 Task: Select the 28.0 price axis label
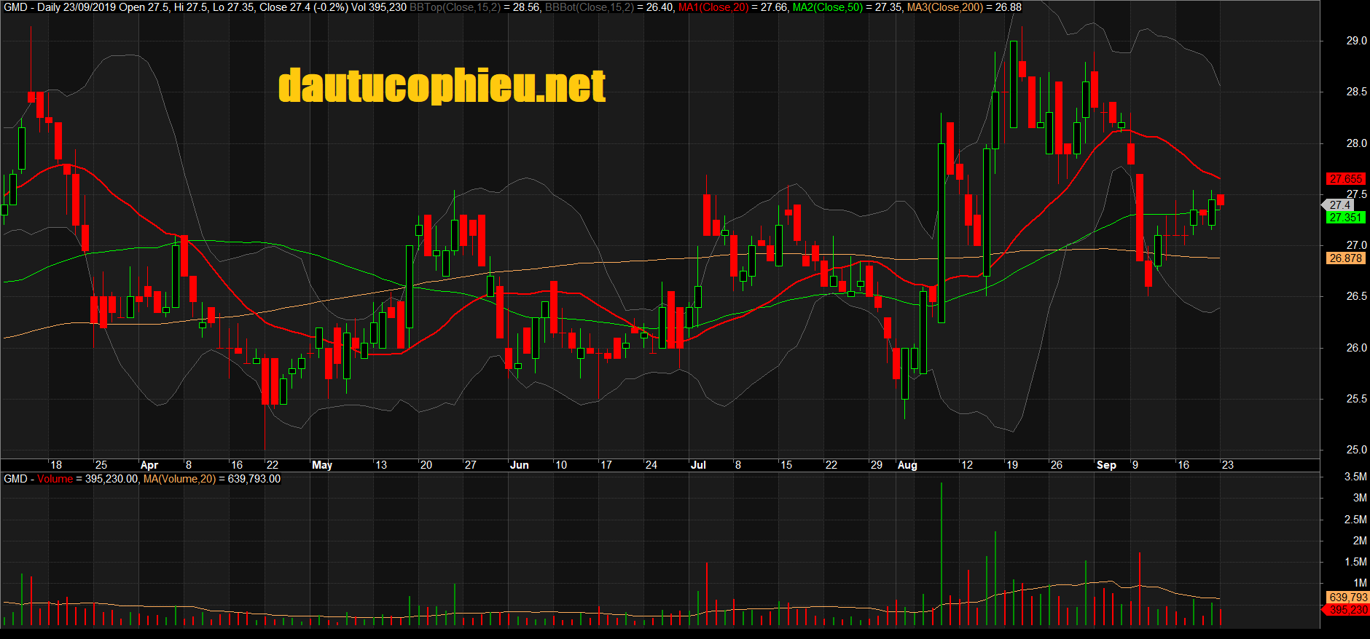click(1356, 143)
